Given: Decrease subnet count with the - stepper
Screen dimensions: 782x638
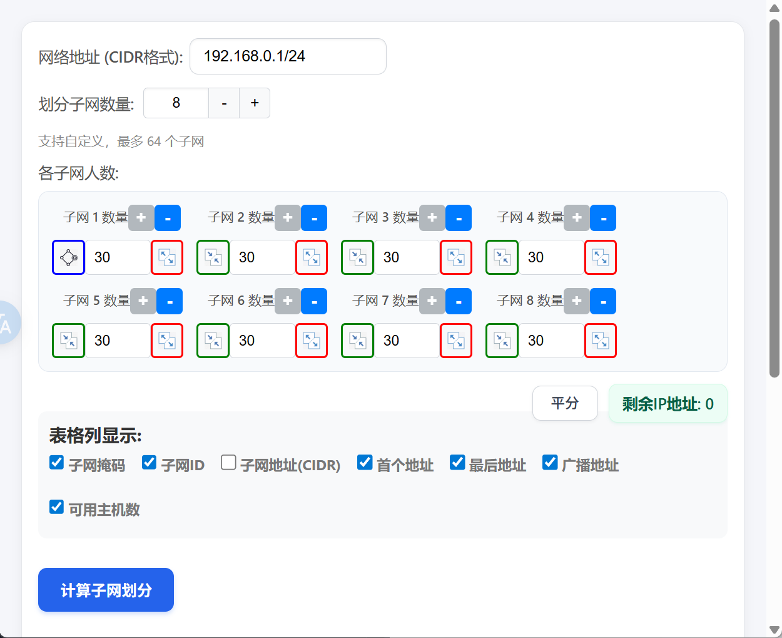Looking at the screenshot, I should click(x=224, y=103).
